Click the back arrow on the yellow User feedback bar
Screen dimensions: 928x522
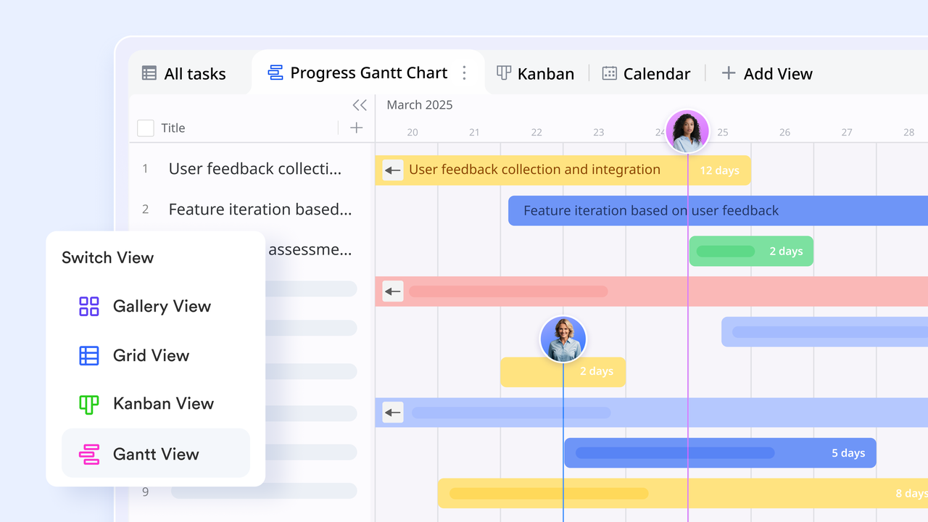(392, 170)
